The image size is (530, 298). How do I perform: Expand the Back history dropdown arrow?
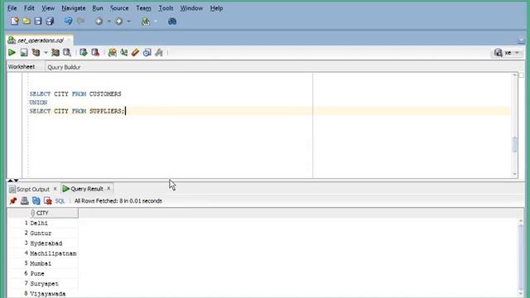pyautogui.click(x=108, y=22)
